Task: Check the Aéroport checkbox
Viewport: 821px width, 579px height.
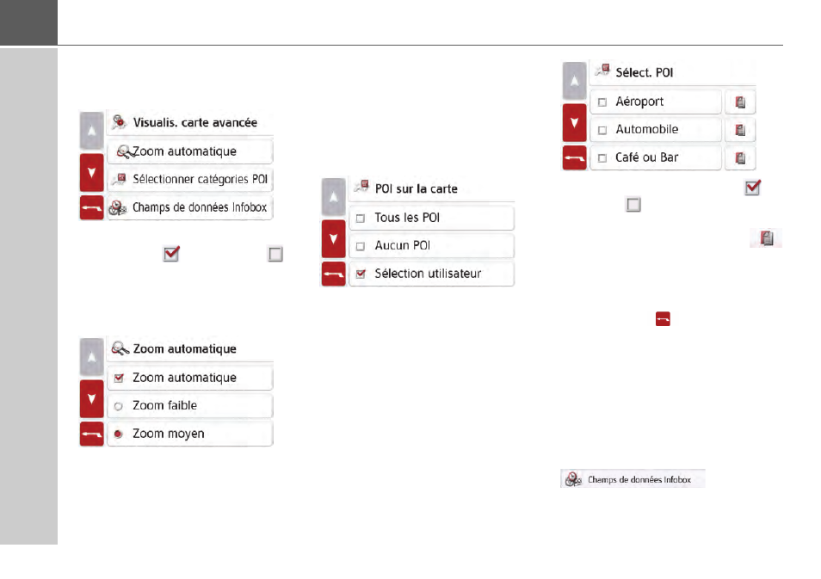Action: click(602, 102)
